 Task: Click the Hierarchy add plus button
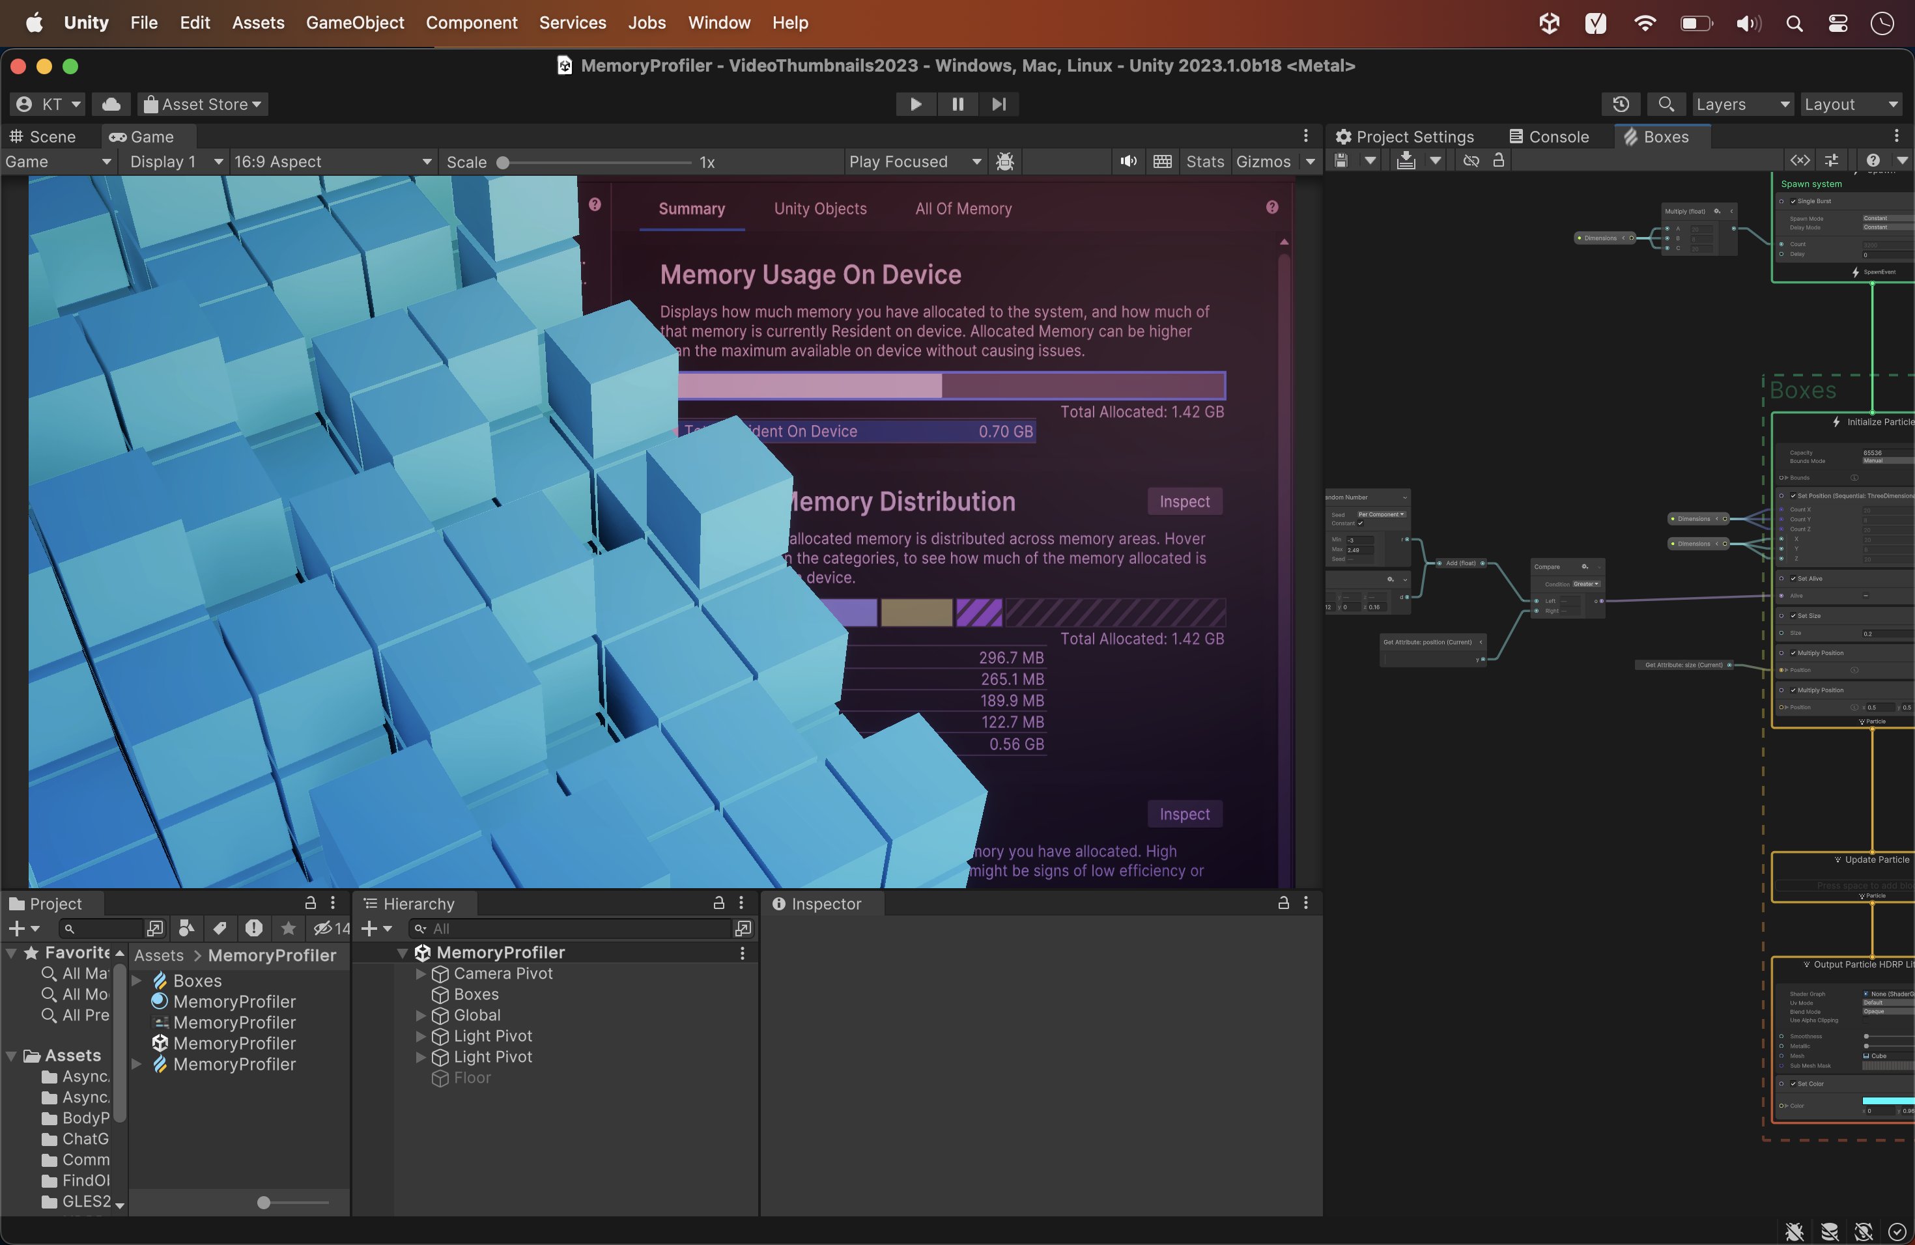point(376,929)
